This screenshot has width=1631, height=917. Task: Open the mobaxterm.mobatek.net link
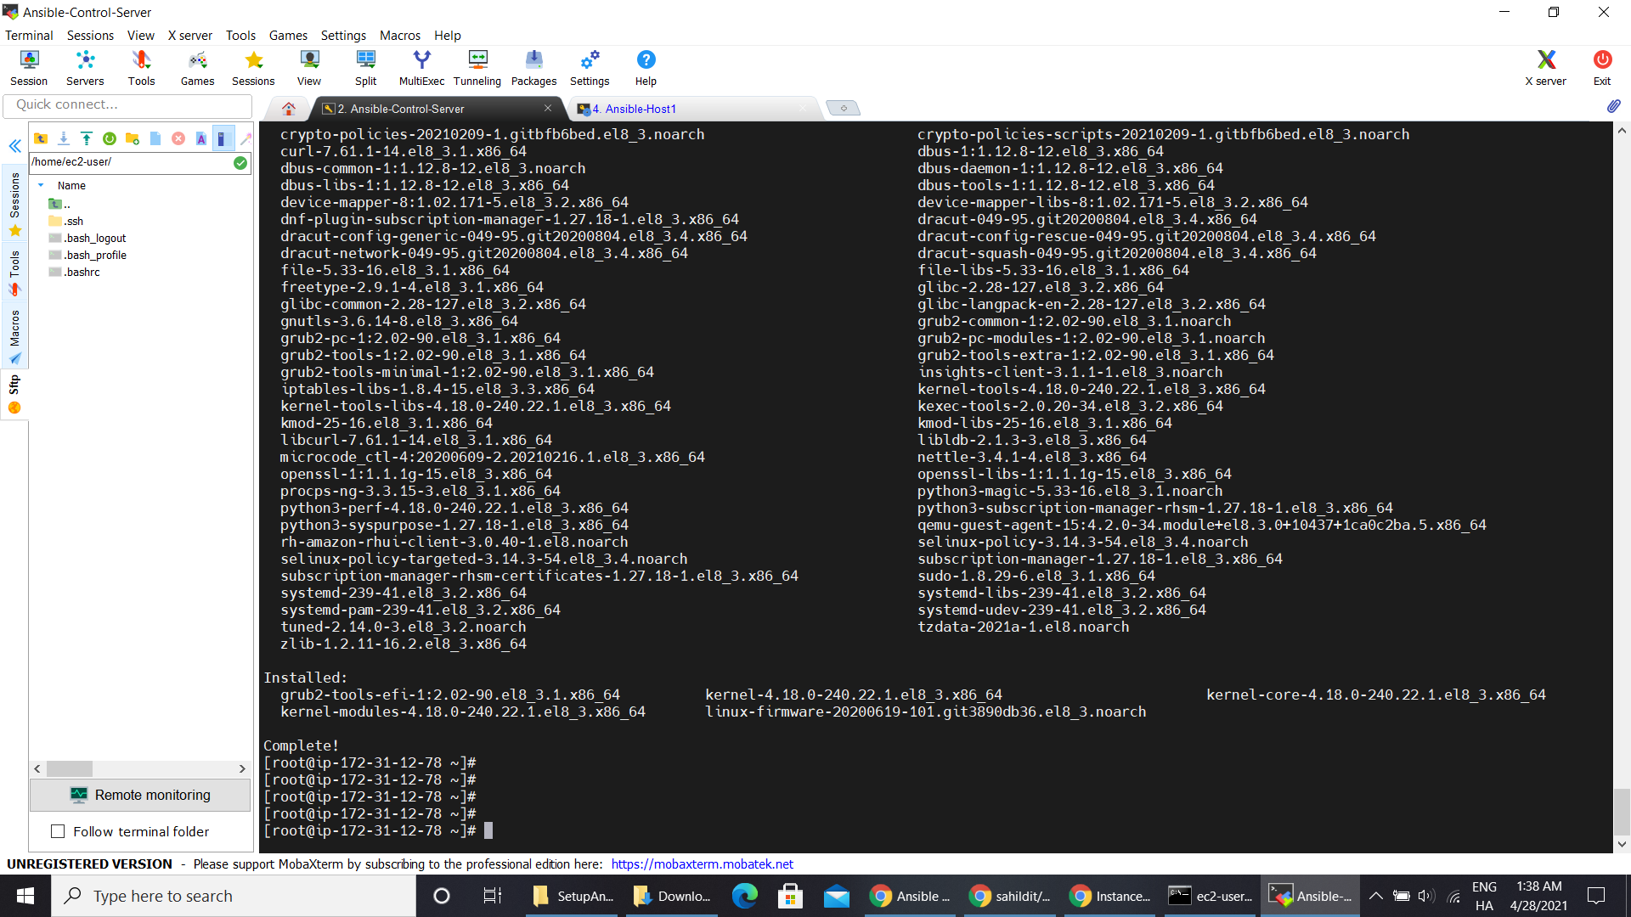tap(702, 864)
